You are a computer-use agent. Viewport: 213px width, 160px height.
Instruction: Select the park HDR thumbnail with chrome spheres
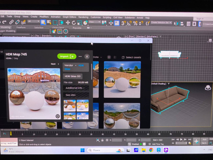click(122, 79)
